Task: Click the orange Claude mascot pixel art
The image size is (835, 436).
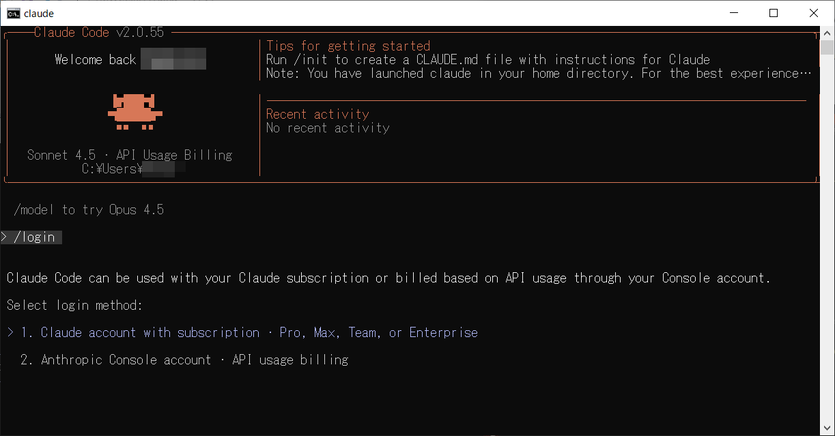Action: pyautogui.click(x=135, y=112)
